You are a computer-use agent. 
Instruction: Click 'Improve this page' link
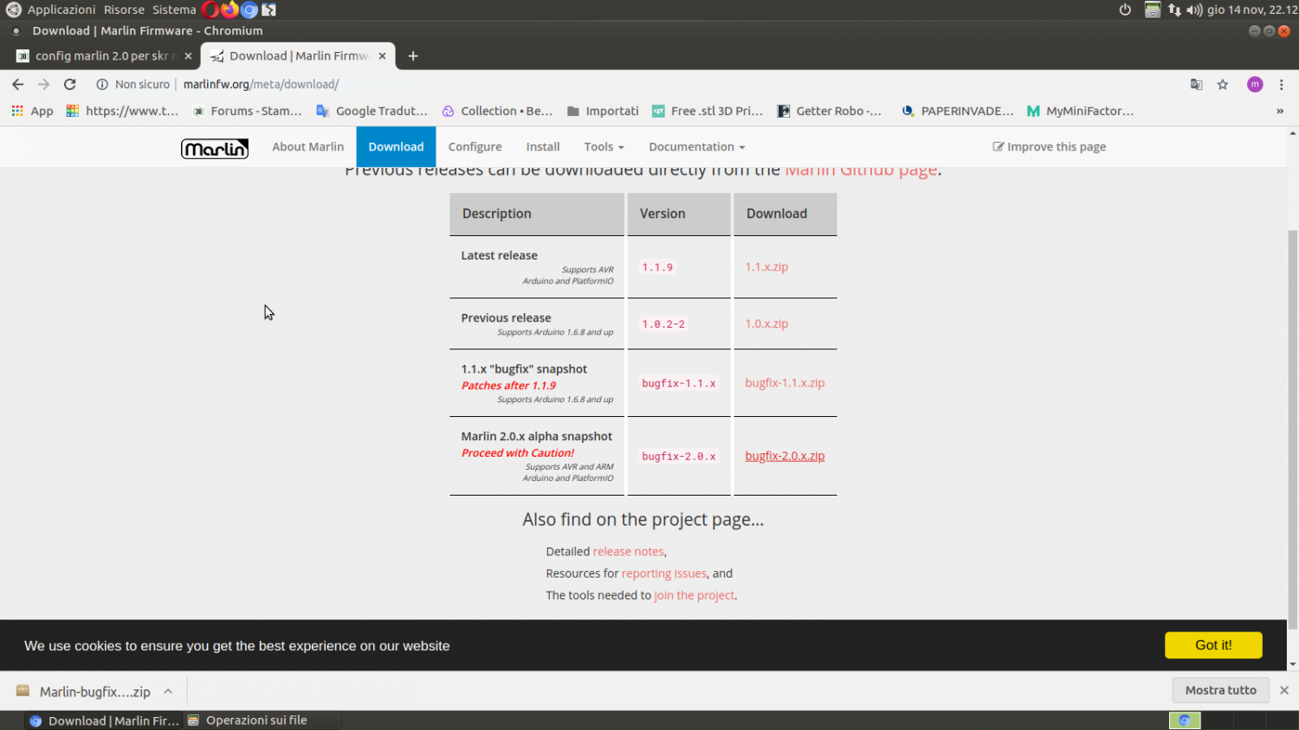tap(1049, 147)
